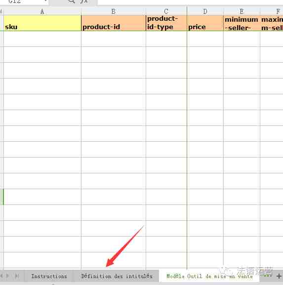Switch to Définition des intitulés tab

tap(117, 276)
